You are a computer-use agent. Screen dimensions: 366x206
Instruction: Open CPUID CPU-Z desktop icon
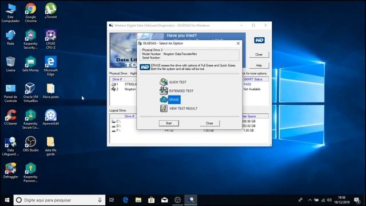51,39
